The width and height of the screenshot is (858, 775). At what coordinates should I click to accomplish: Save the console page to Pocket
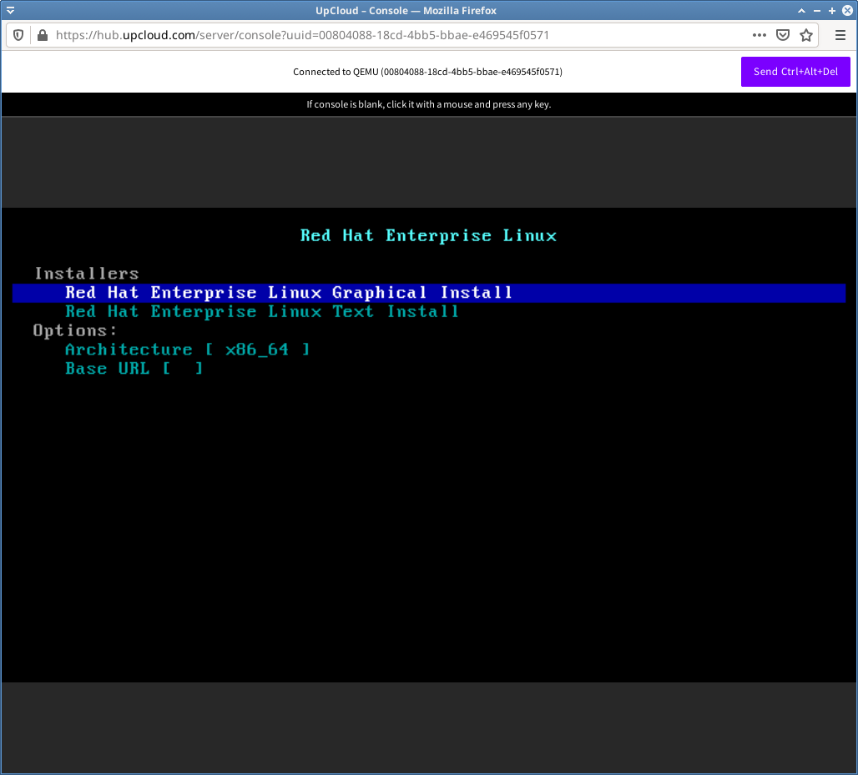(783, 35)
